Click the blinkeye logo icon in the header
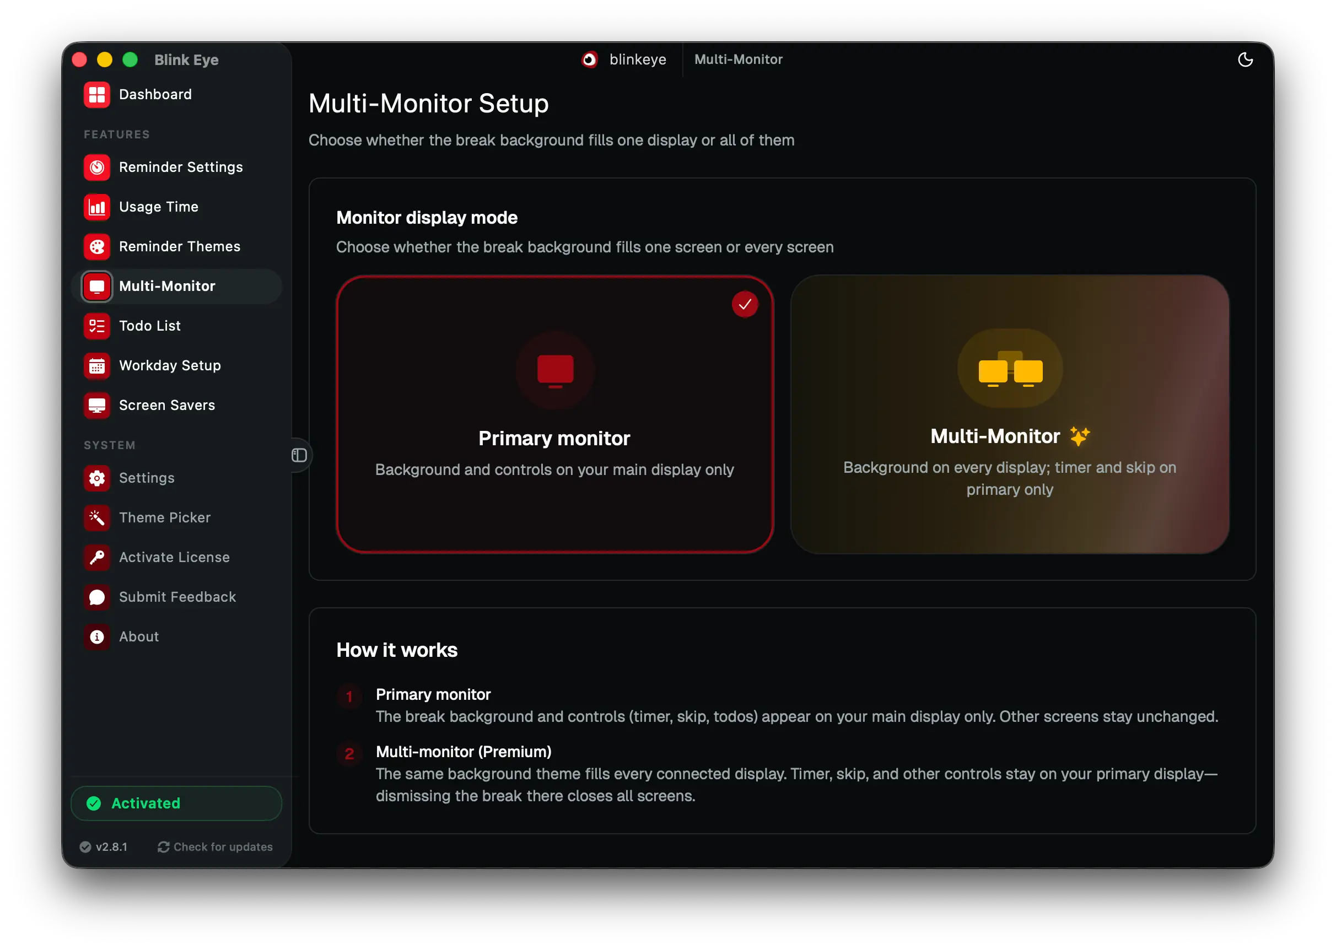The image size is (1336, 950). point(590,60)
